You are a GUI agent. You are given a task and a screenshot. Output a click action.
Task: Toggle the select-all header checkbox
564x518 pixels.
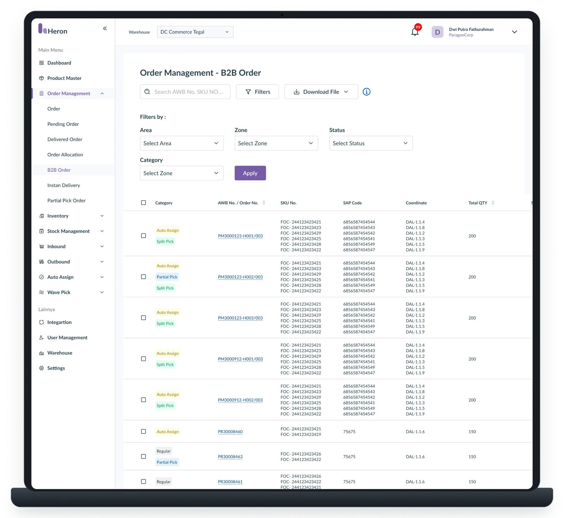coord(143,203)
